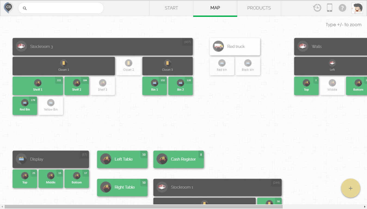Click the Red truck icon
Viewport: 367px width, 209px height.
218,47
